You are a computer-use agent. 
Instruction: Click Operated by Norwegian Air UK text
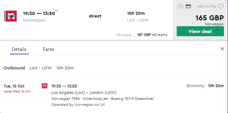click(x=78, y=105)
